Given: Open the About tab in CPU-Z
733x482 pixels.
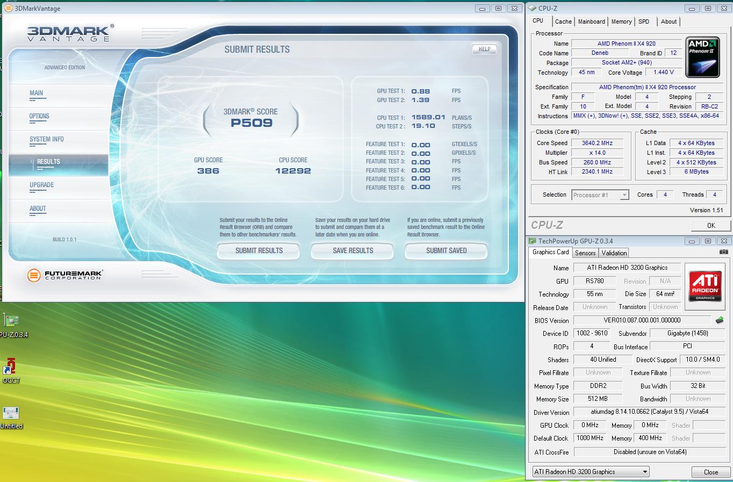Looking at the screenshot, I should (x=669, y=21).
